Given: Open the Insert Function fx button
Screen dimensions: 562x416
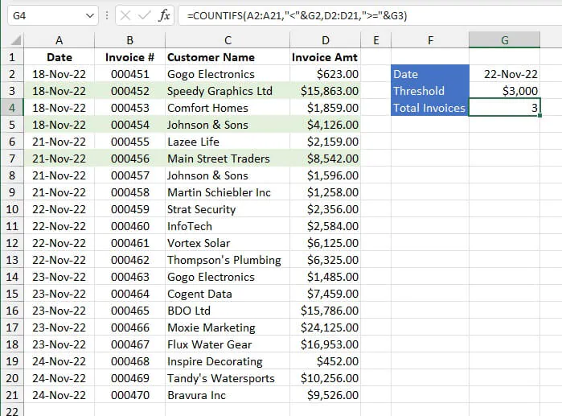Looking at the screenshot, I should click(164, 15).
